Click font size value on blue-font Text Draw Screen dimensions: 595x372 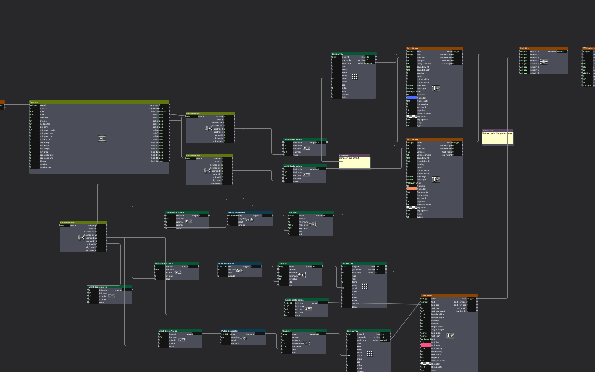[x=412, y=95]
